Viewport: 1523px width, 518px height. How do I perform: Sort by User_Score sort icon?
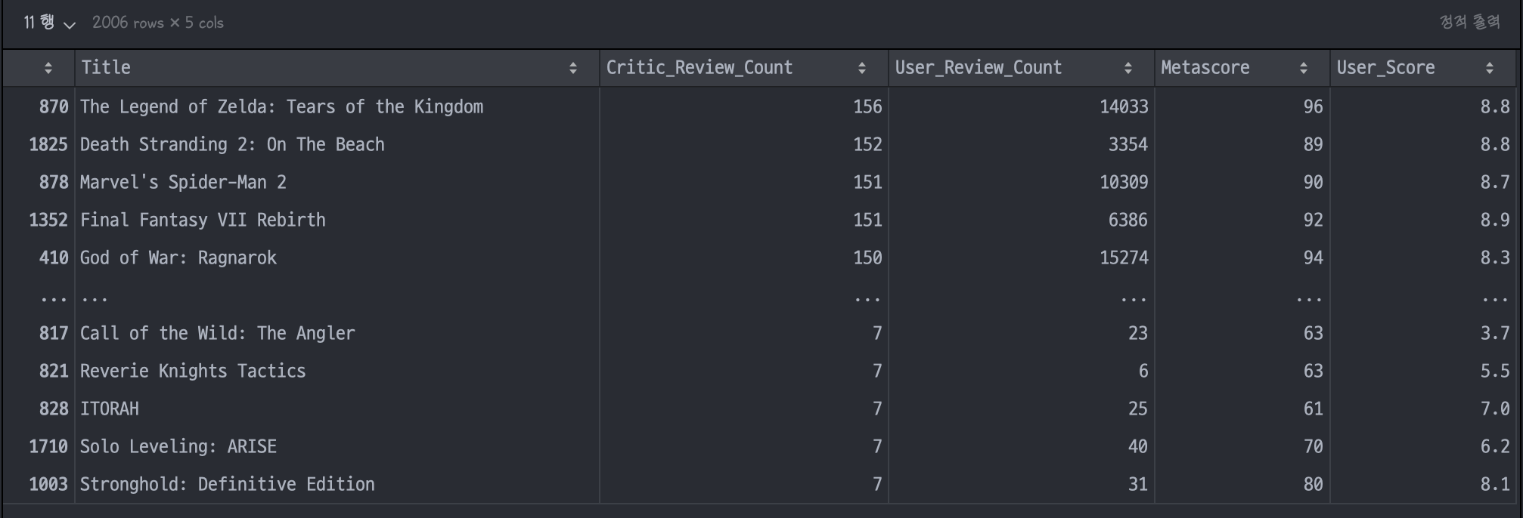[x=1490, y=68]
